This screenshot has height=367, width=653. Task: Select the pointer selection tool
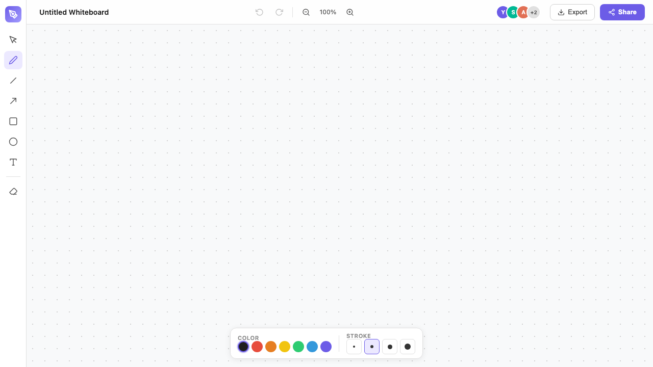click(13, 40)
